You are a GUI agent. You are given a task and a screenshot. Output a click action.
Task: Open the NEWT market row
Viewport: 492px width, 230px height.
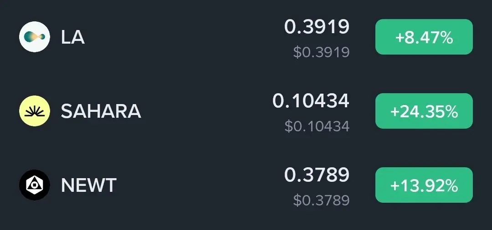coord(246,185)
